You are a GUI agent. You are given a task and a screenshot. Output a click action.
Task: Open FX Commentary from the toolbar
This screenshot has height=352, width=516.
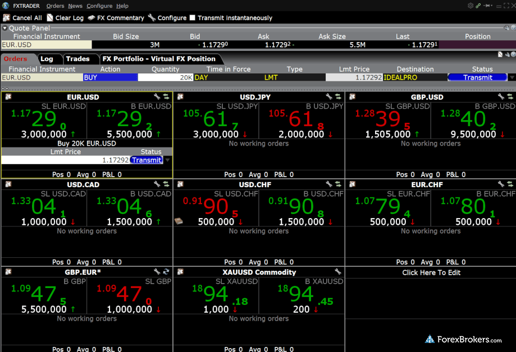(x=116, y=18)
